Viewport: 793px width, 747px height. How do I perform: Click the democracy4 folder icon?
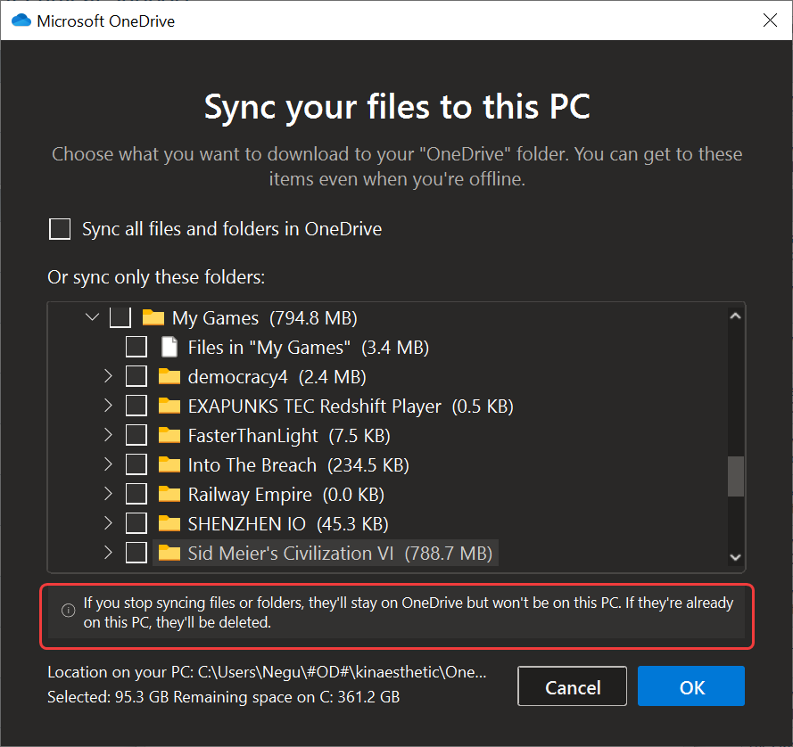tap(169, 376)
